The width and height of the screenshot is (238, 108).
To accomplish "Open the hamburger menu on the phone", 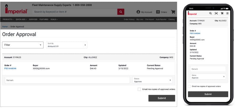I will (227, 13).
